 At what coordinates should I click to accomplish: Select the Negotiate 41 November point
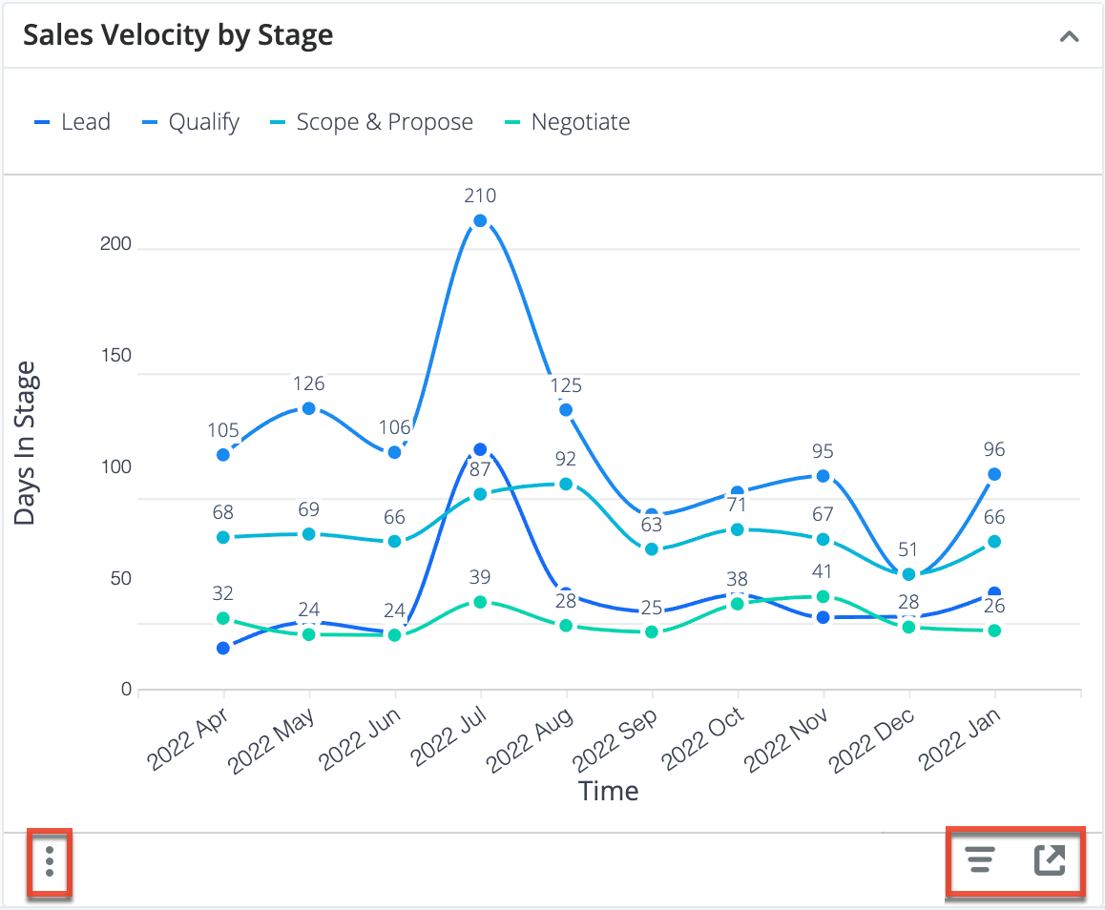click(x=824, y=596)
